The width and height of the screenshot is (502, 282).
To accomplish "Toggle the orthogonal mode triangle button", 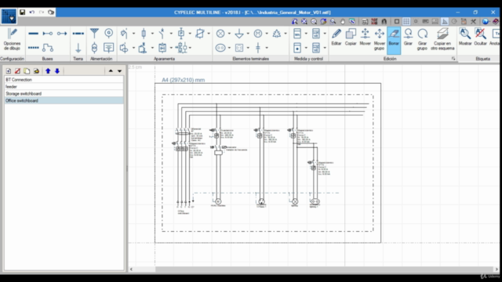I will pos(445,21).
